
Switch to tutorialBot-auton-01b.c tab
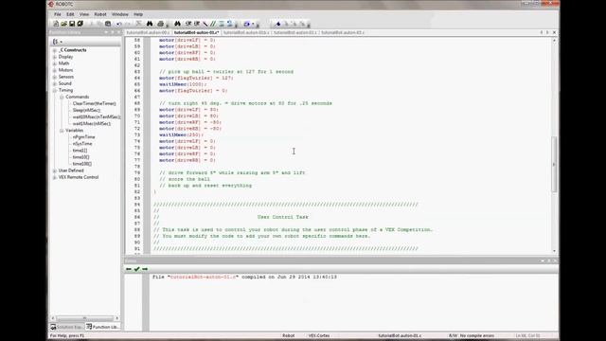click(246, 33)
